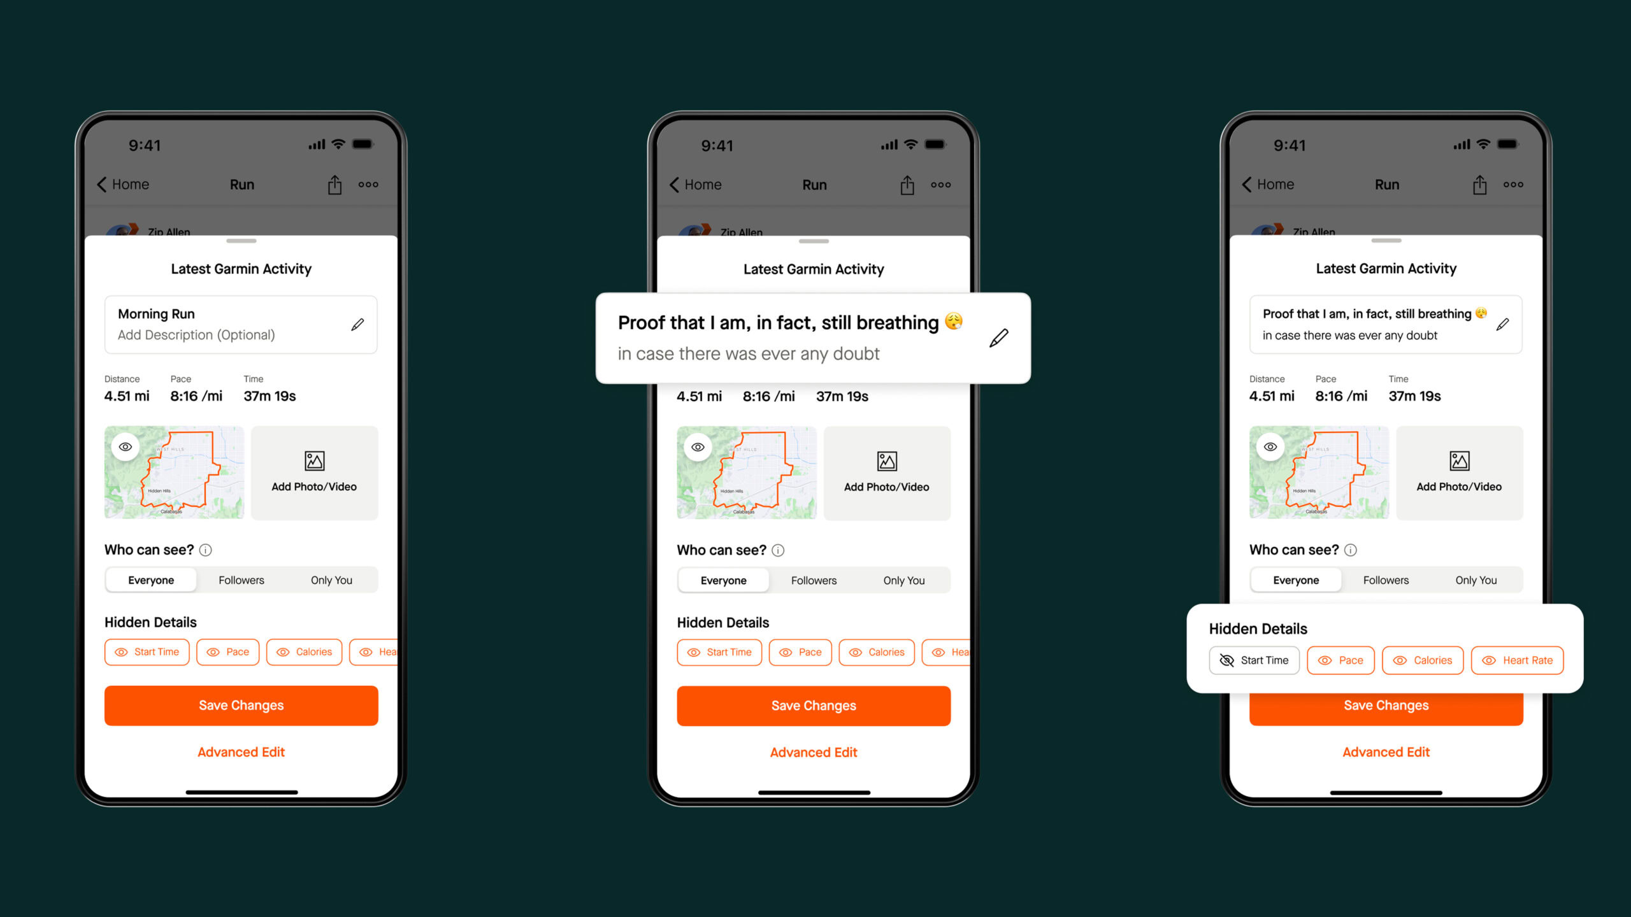Click the Add Photo/Video icon
Viewport: 1631px width, 917px height.
(315, 460)
